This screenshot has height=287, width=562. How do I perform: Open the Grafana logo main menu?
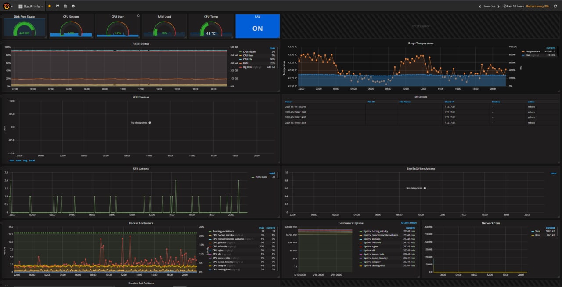click(7, 6)
